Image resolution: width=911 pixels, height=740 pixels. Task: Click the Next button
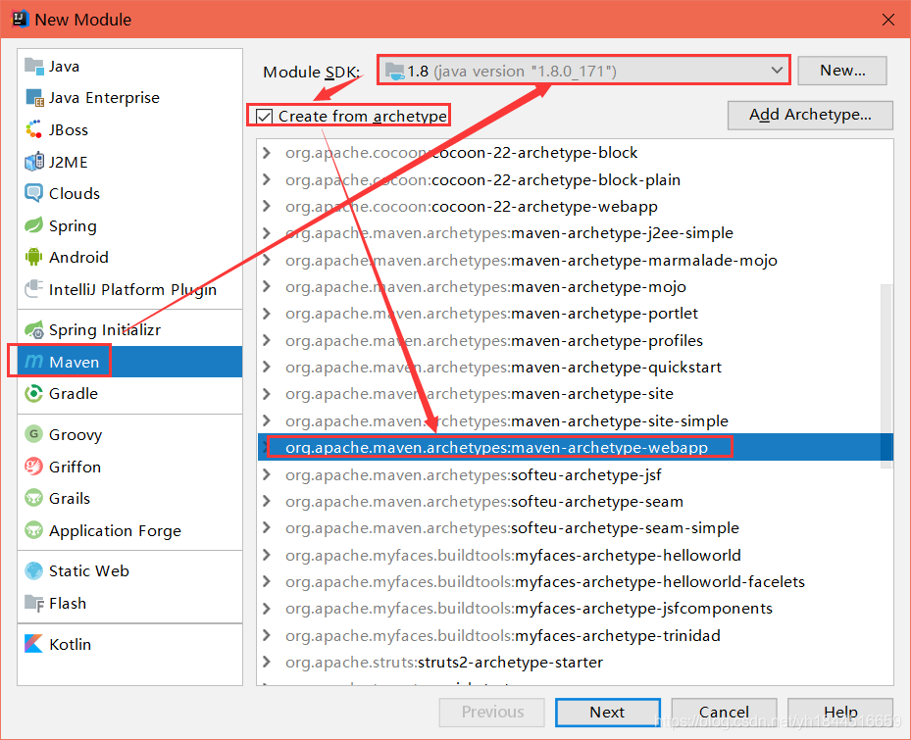(607, 713)
